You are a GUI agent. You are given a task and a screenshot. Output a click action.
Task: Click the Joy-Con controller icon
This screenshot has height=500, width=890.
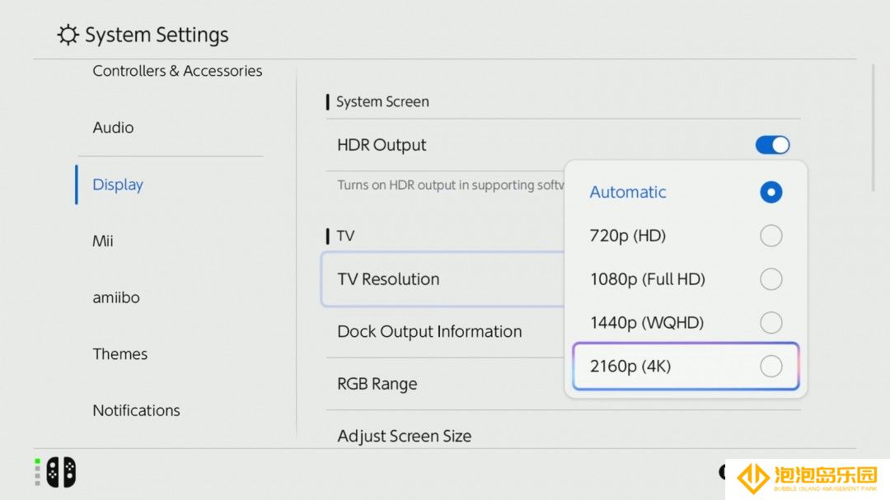tap(61, 472)
